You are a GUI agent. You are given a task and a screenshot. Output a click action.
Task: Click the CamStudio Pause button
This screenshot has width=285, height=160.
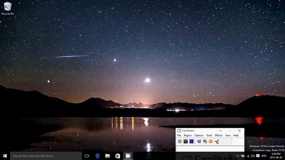click(x=186, y=141)
